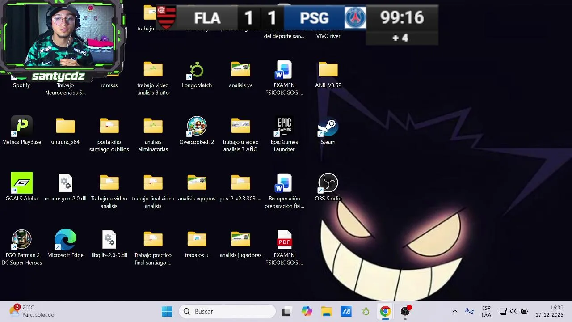Open the EXAMEN PSICOLOGOGI PDF file
Screen dimensions: 572x322
click(284, 248)
